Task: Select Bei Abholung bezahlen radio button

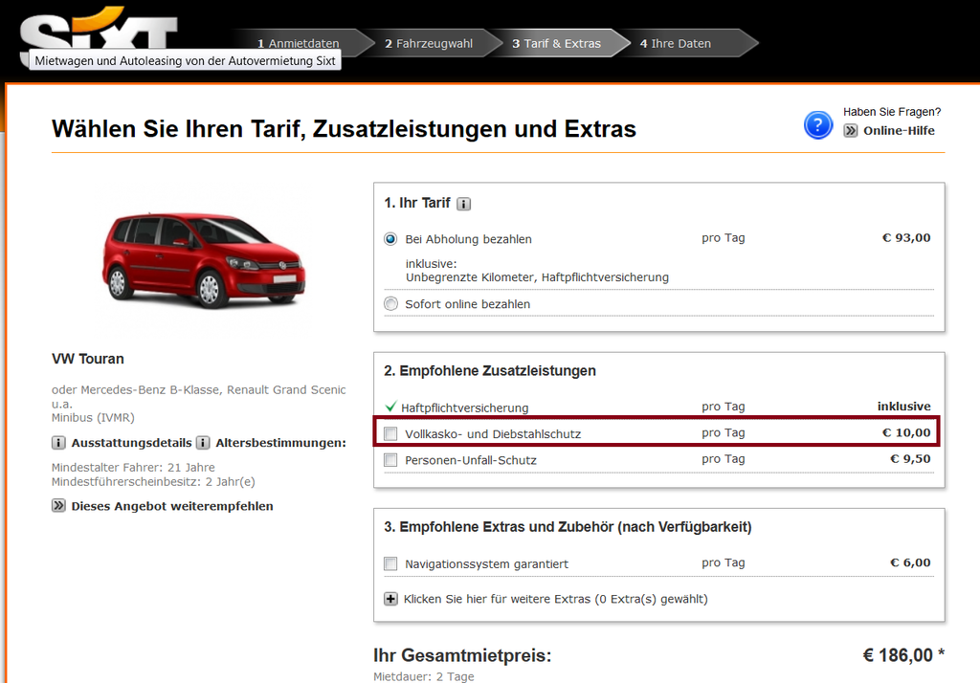Action: coord(390,239)
